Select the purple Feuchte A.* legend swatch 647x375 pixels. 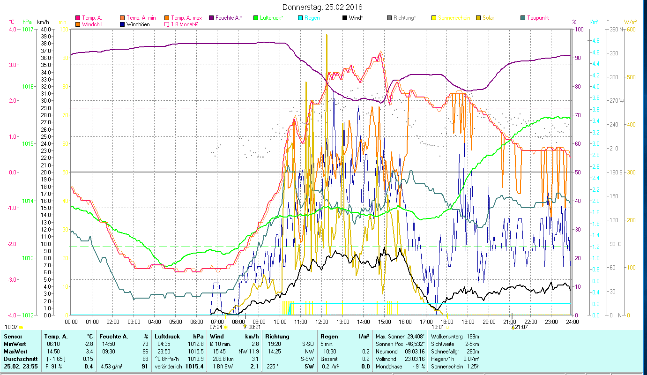pos(211,18)
